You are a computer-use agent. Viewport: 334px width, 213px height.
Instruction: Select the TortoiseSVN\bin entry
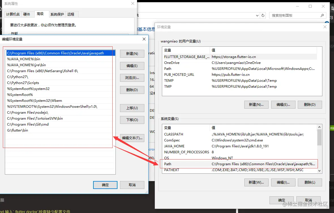pyautogui.click(x=61, y=118)
